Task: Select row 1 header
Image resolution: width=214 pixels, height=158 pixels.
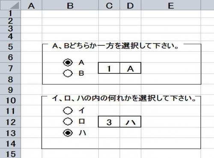Action: coord(10,14)
